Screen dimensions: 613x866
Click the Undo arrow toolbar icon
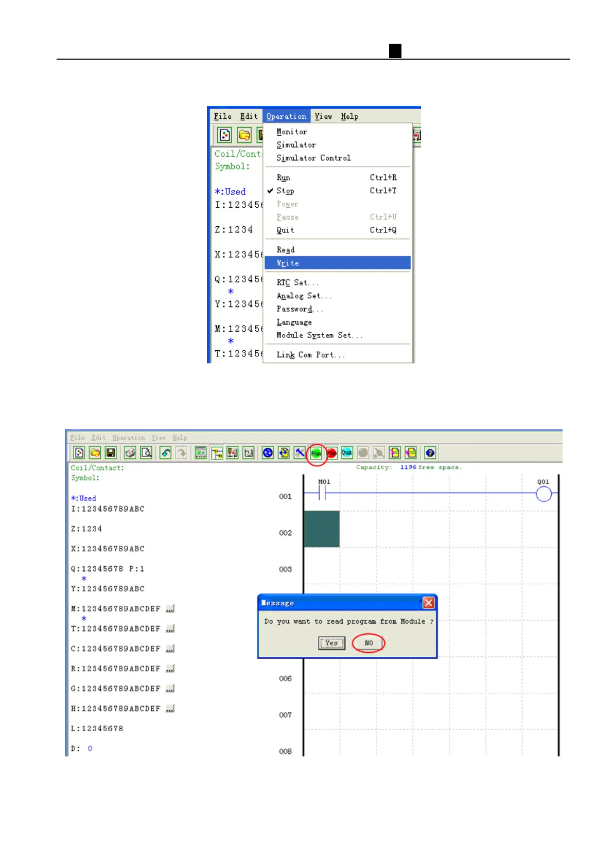pos(166,453)
